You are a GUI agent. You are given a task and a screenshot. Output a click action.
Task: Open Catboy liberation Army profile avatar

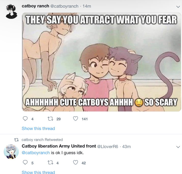click(x=11, y=152)
